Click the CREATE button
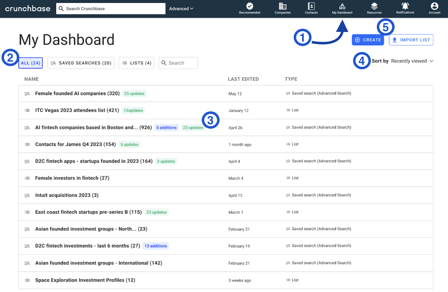Screen dimensions: 448x292 click(368, 40)
